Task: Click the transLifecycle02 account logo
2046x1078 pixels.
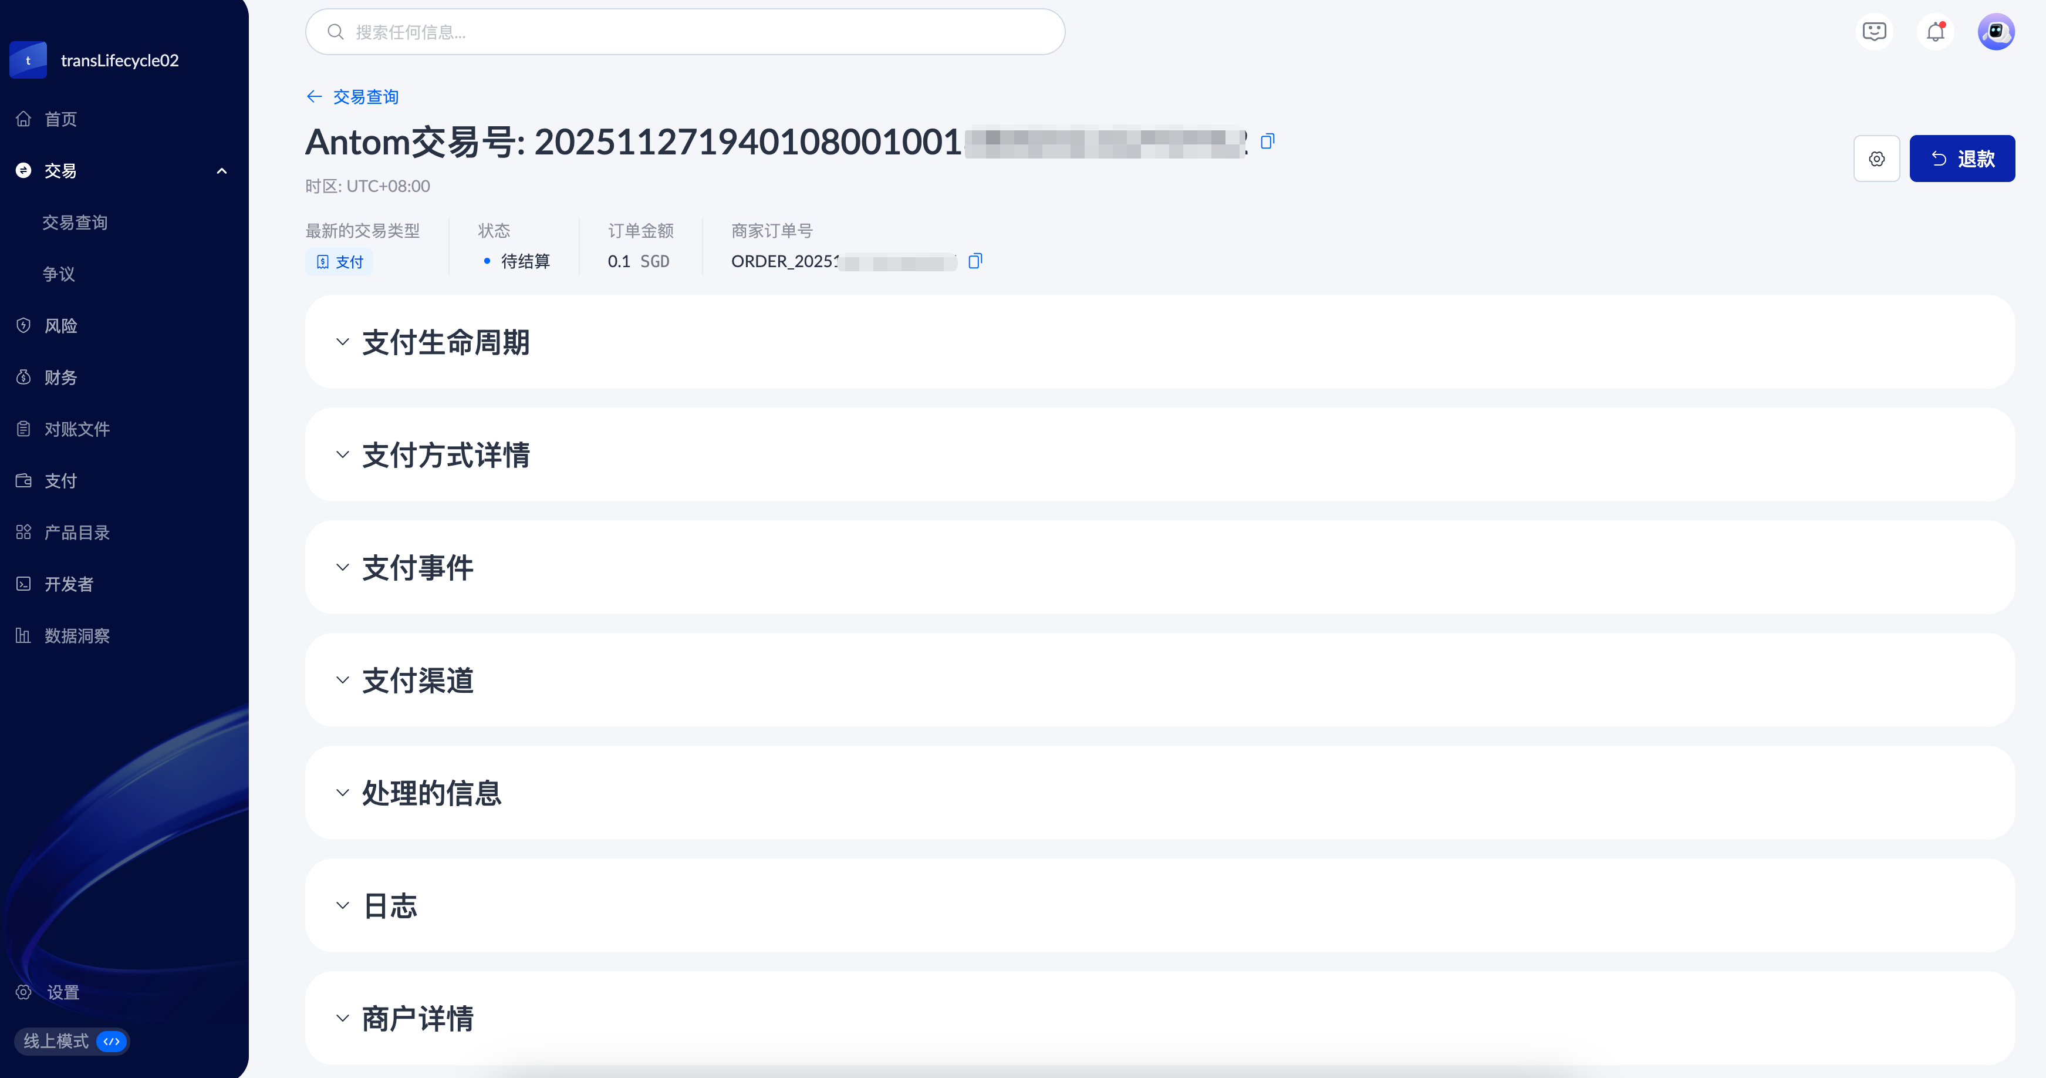Action: [28, 60]
